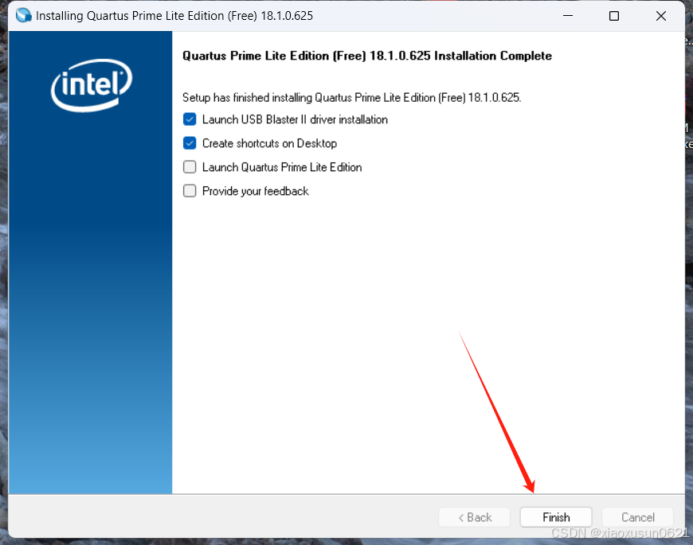Image resolution: width=693 pixels, height=545 pixels.
Task: Click the 'Installation Complete' heading text
Action: pyautogui.click(x=367, y=56)
